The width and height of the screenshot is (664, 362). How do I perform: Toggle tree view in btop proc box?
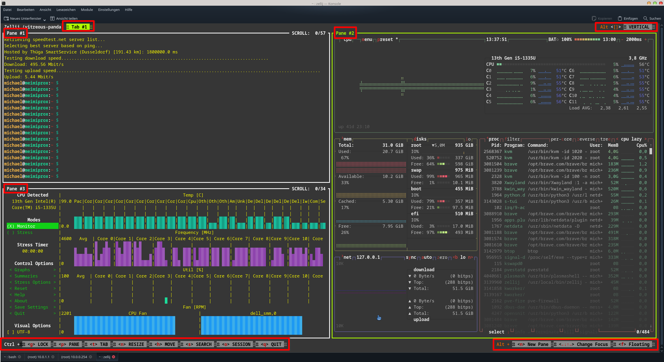click(x=605, y=139)
